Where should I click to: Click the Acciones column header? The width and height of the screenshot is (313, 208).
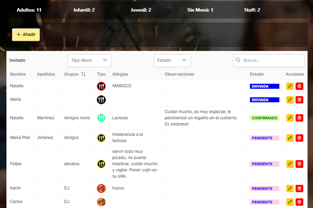pos(295,74)
